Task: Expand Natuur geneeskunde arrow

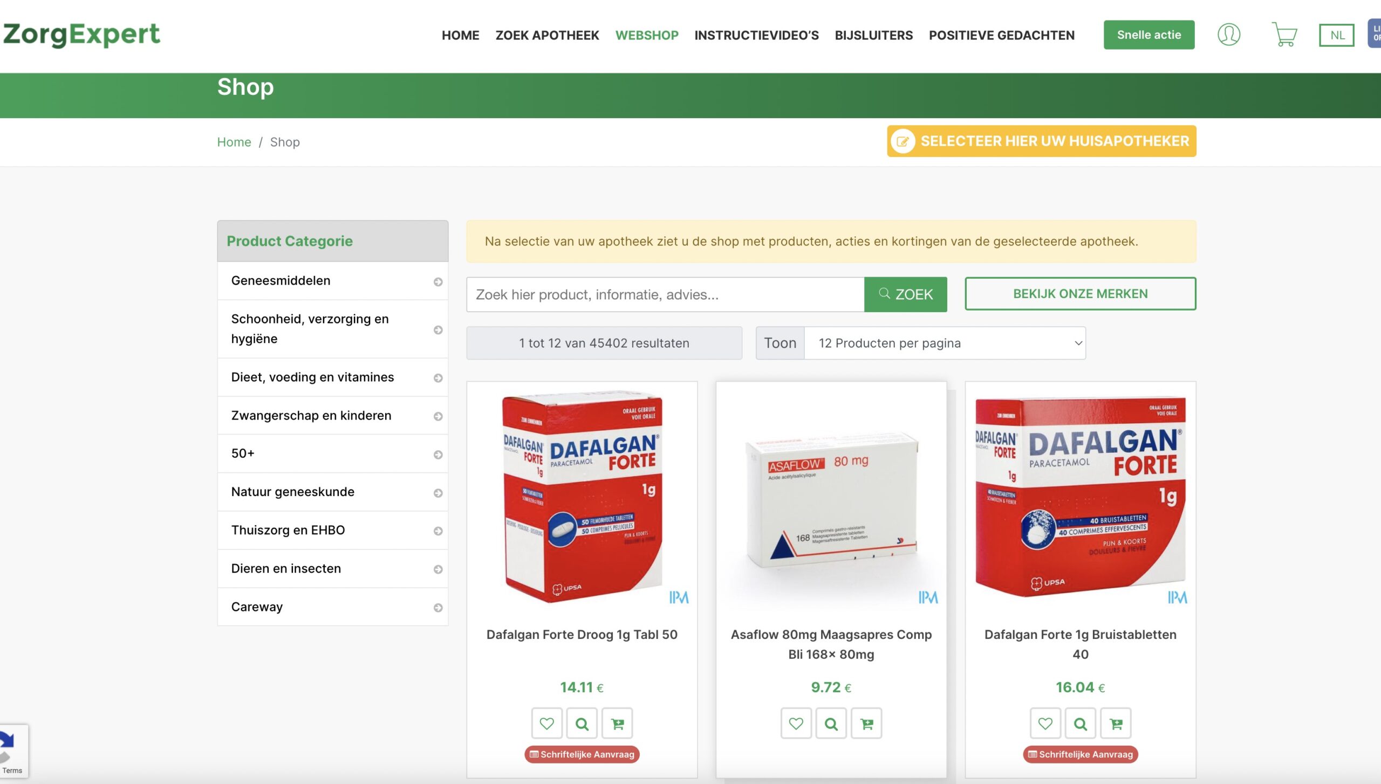Action: [x=438, y=493]
